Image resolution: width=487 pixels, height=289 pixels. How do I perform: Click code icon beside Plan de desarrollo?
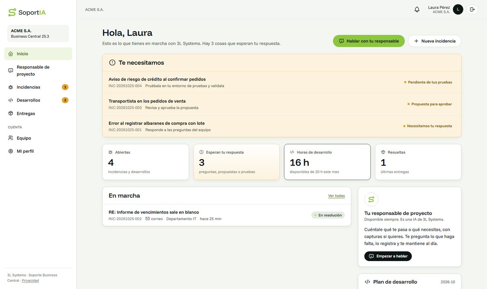[x=367, y=282]
